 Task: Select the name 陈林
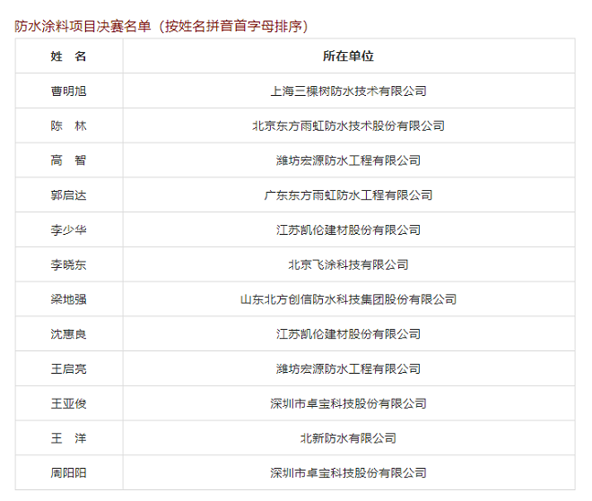(68, 125)
